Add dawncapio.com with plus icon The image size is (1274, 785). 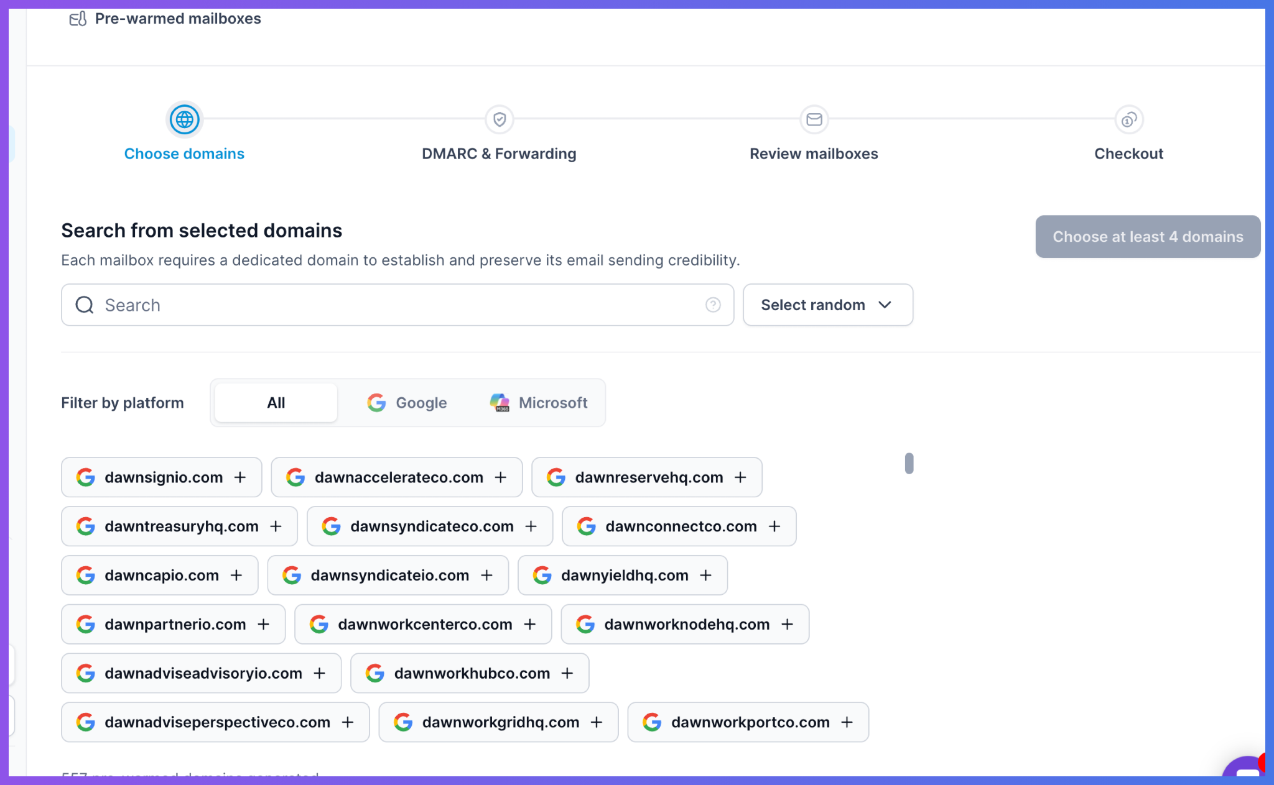pyautogui.click(x=236, y=576)
